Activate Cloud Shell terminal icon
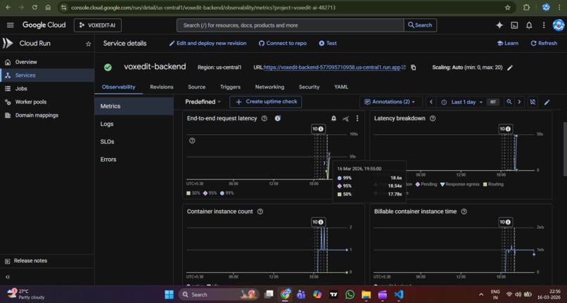 514,25
